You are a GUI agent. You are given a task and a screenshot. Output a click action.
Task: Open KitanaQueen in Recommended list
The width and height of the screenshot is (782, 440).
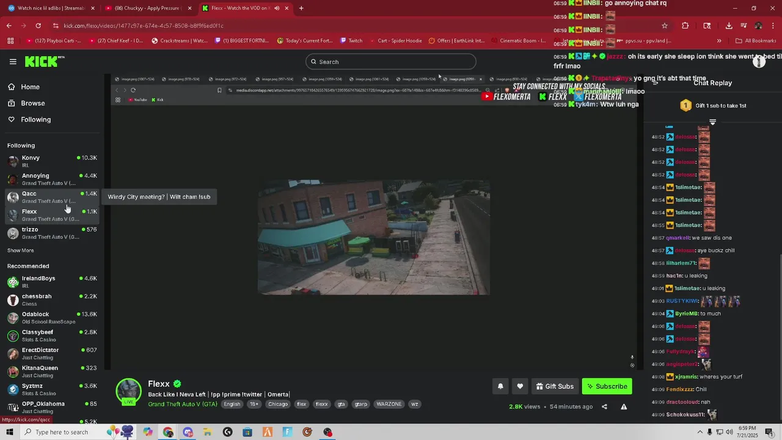(52, 372)
